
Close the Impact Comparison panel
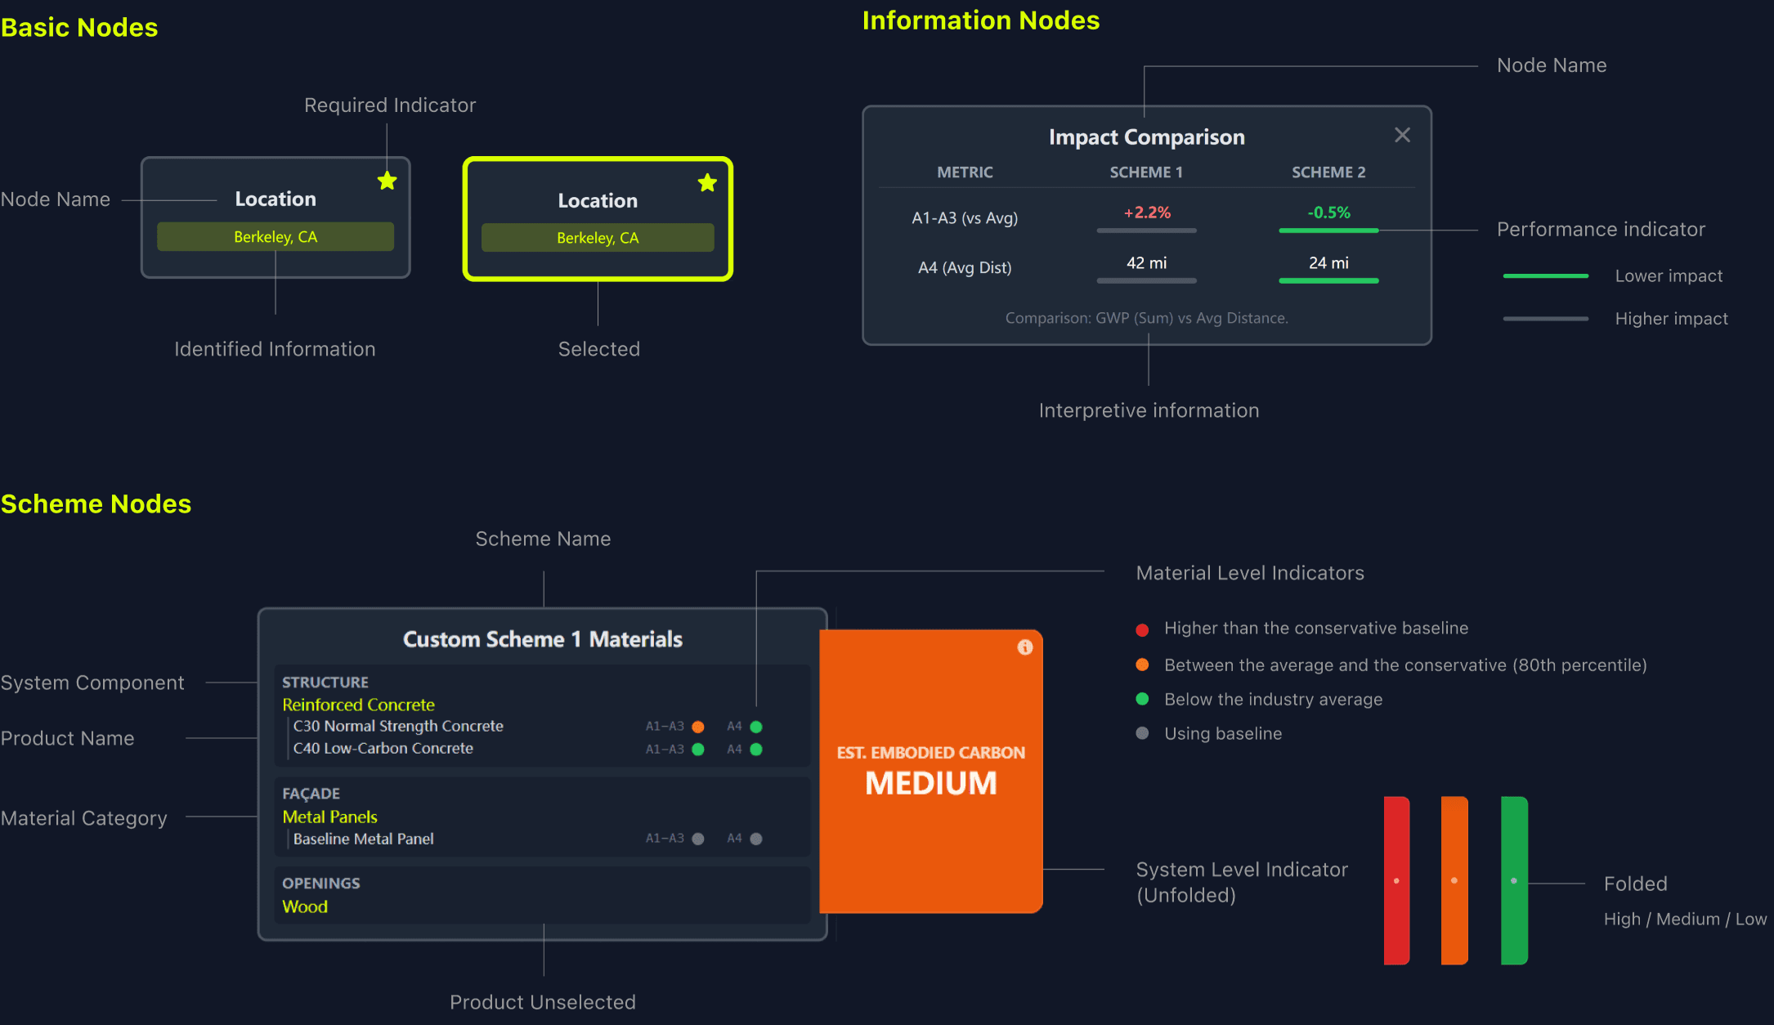coord(1402,135)
